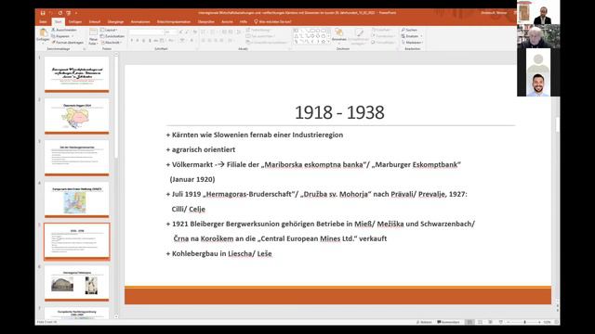Click the 'Was möchten Sie tun?' search box
Viewport: 595px width, 334px height.
tap(273, 22)
